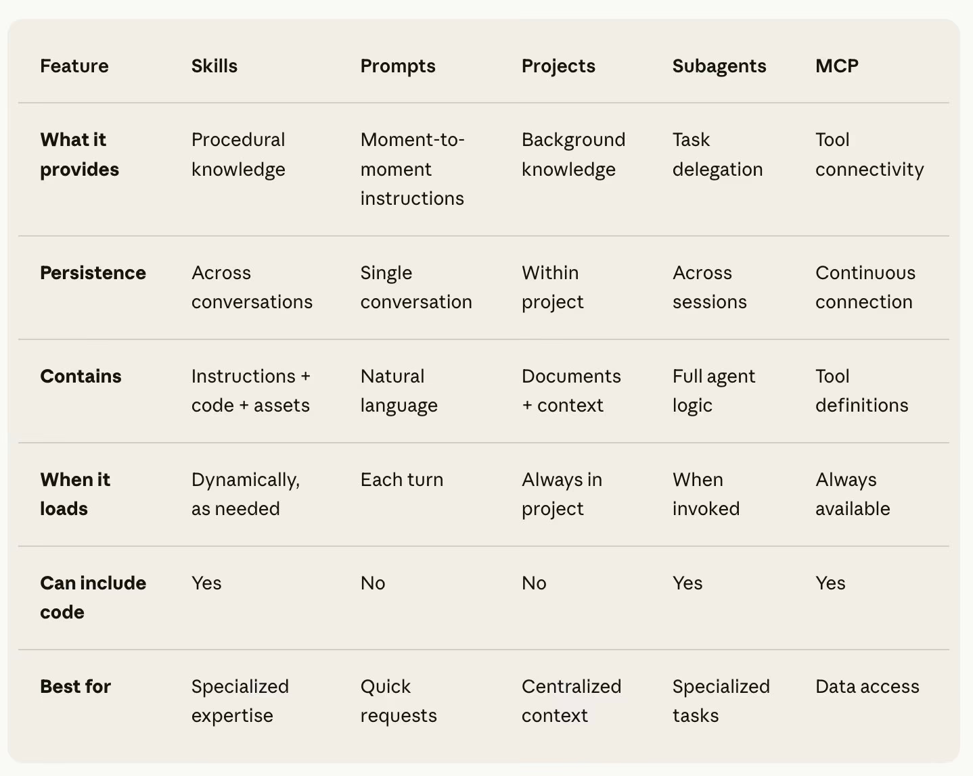The width and height of the screenshot is (973, 776).
Task: Click the Contains row label
Action: [81, 377]
